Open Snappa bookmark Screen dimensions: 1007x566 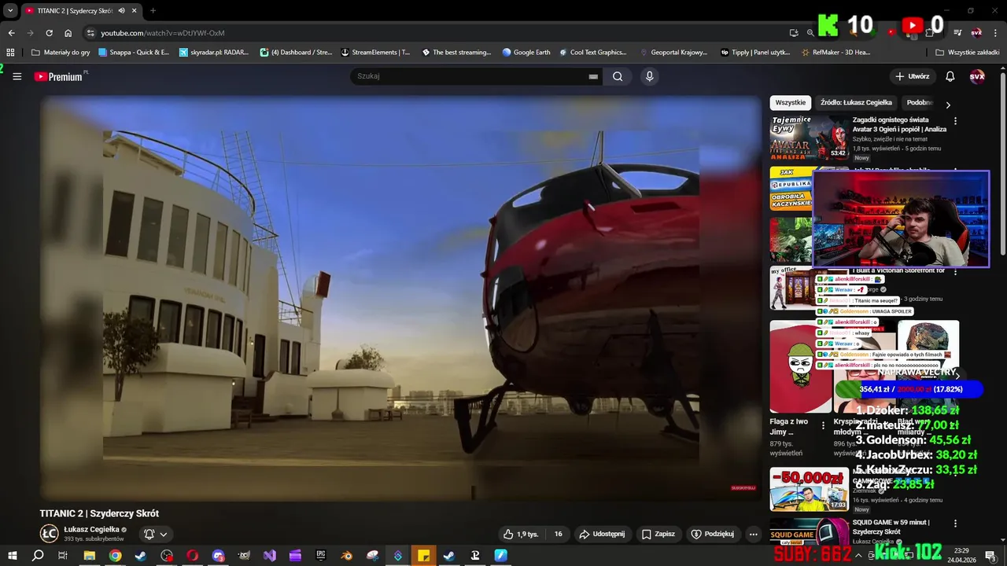coord(134,52)
